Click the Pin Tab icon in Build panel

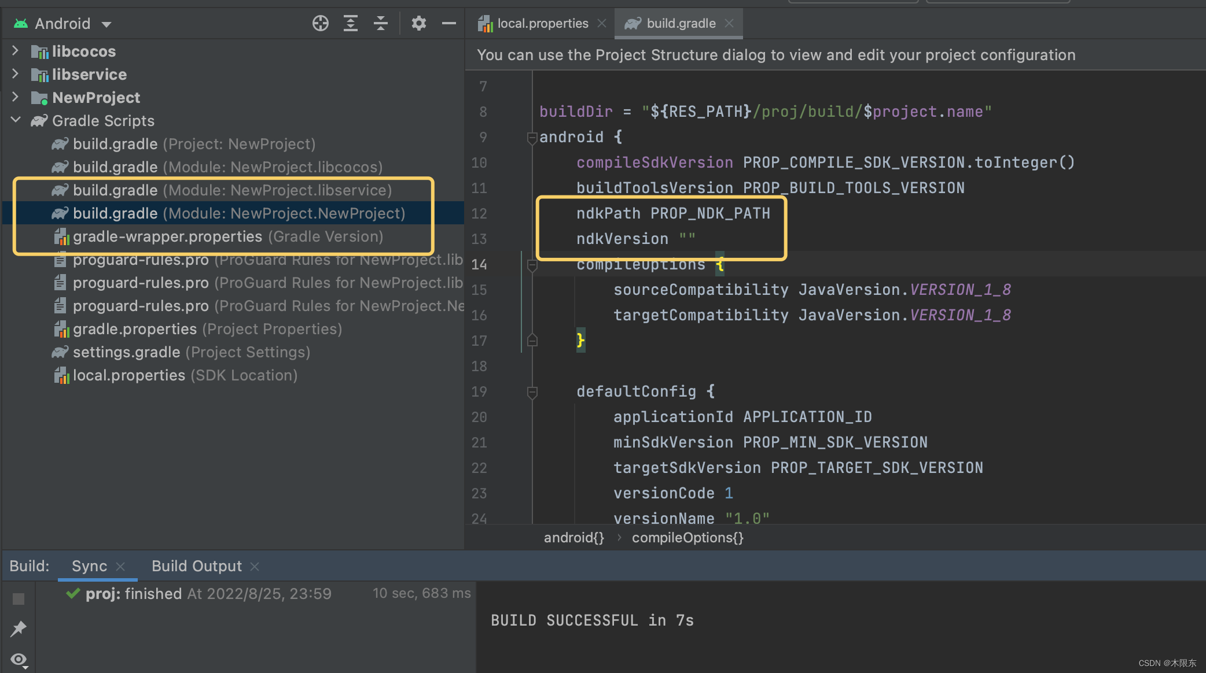pos(19,628)
